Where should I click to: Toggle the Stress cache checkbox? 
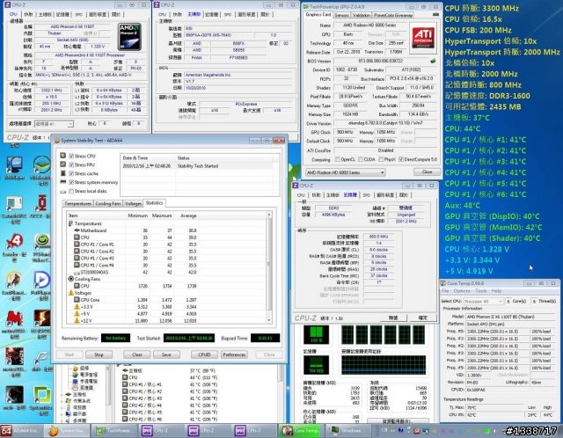coord(71,173)
